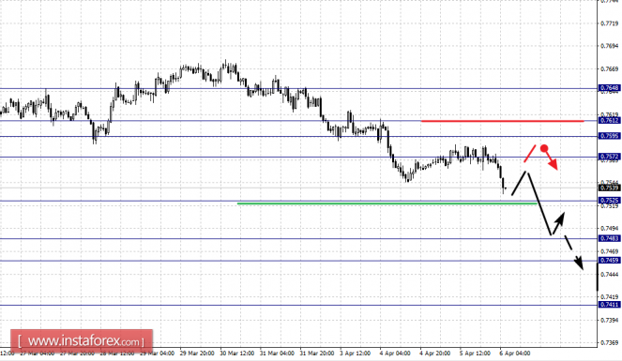This screenshot has width=622, height=361.
Task: Click the 0.7459 price level label
Action: (609, 261)
